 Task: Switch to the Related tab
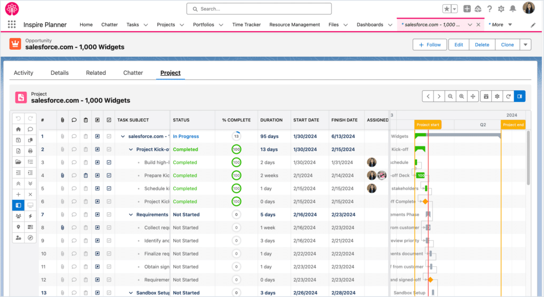(x=96, y=73)
